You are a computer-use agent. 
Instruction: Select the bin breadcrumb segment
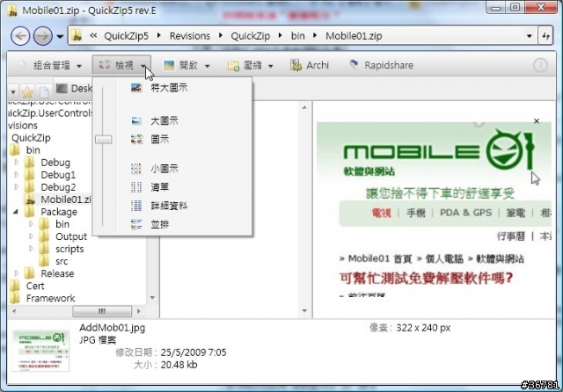click(297, 36)
